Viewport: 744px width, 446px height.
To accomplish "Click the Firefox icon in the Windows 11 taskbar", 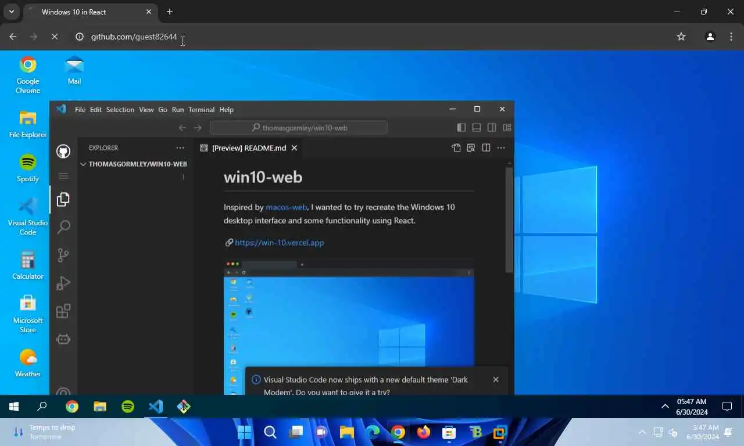I will [x=423, y=432].
